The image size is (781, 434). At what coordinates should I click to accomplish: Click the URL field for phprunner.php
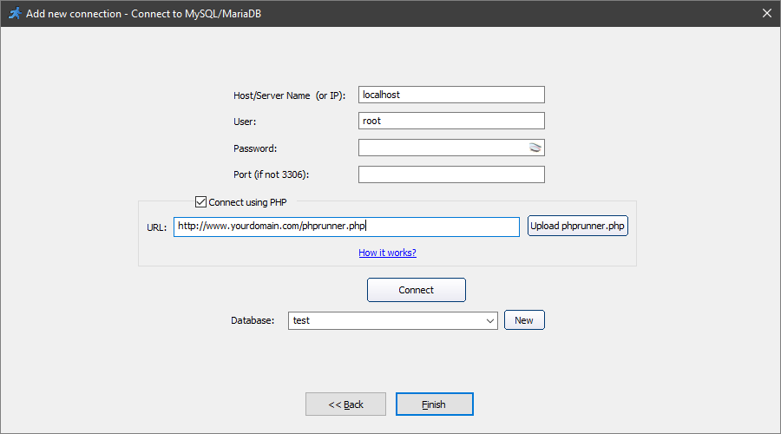point(346,227)
